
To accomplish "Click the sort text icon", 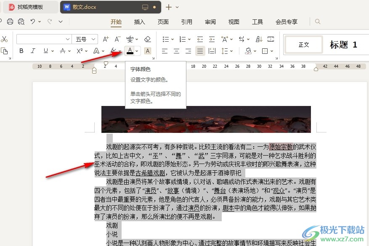I will pyautogui.click(x=259, y=39).
